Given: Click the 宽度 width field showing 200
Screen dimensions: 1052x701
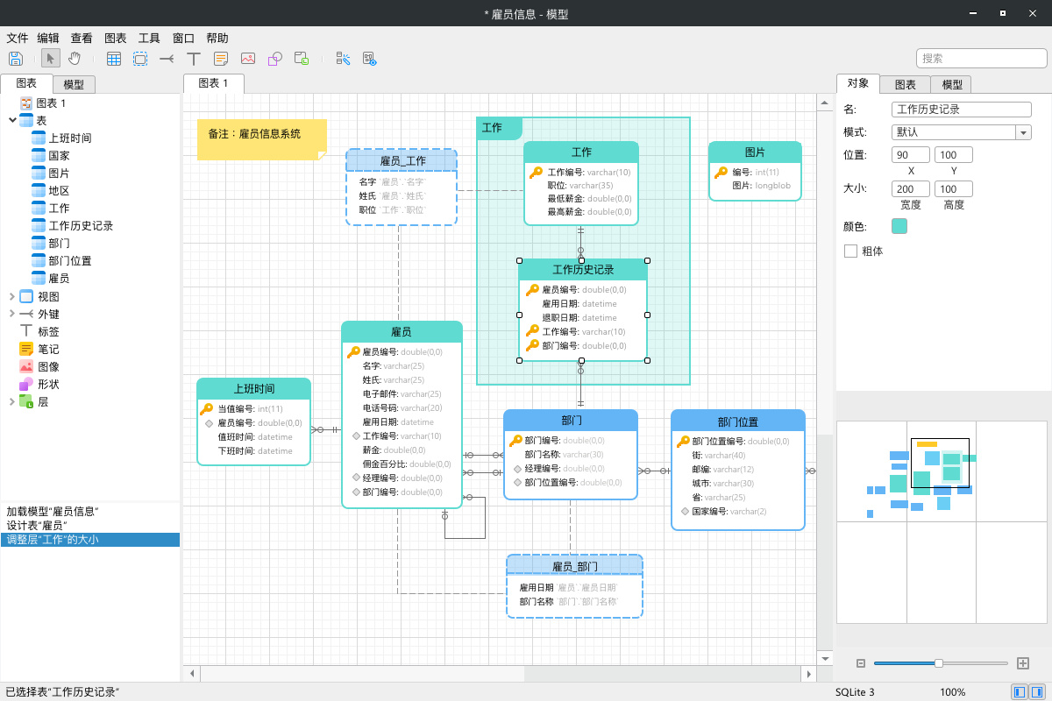Looking at the screenshot, I should point(911,189).
